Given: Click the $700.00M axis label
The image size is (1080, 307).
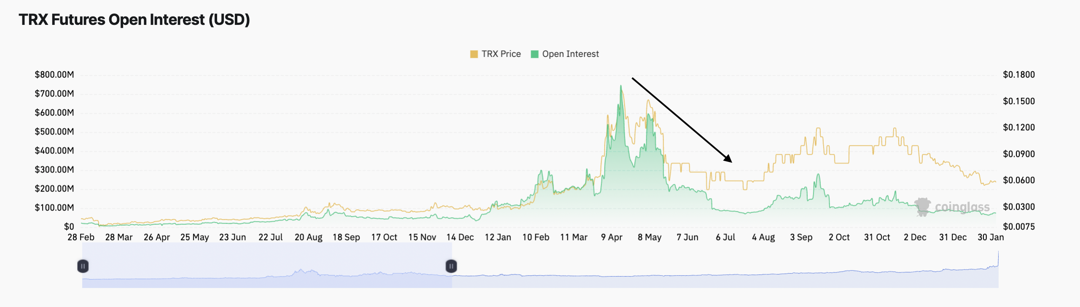Looking at the screenshot, I should point(54,94).
